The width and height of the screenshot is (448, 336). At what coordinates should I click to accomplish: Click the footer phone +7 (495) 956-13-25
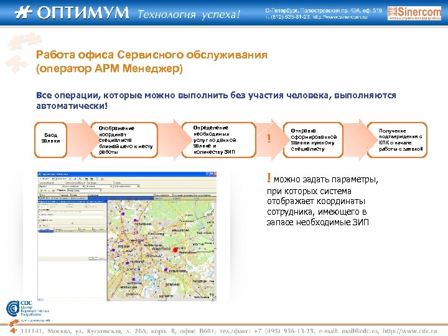tap(284, 331)
